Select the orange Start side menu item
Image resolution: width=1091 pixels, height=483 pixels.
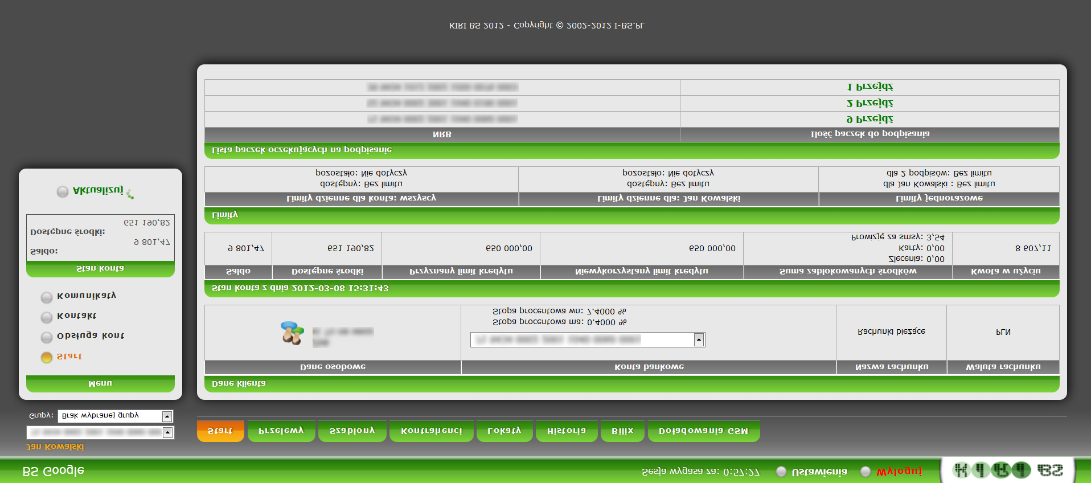(x=69, y=357)
